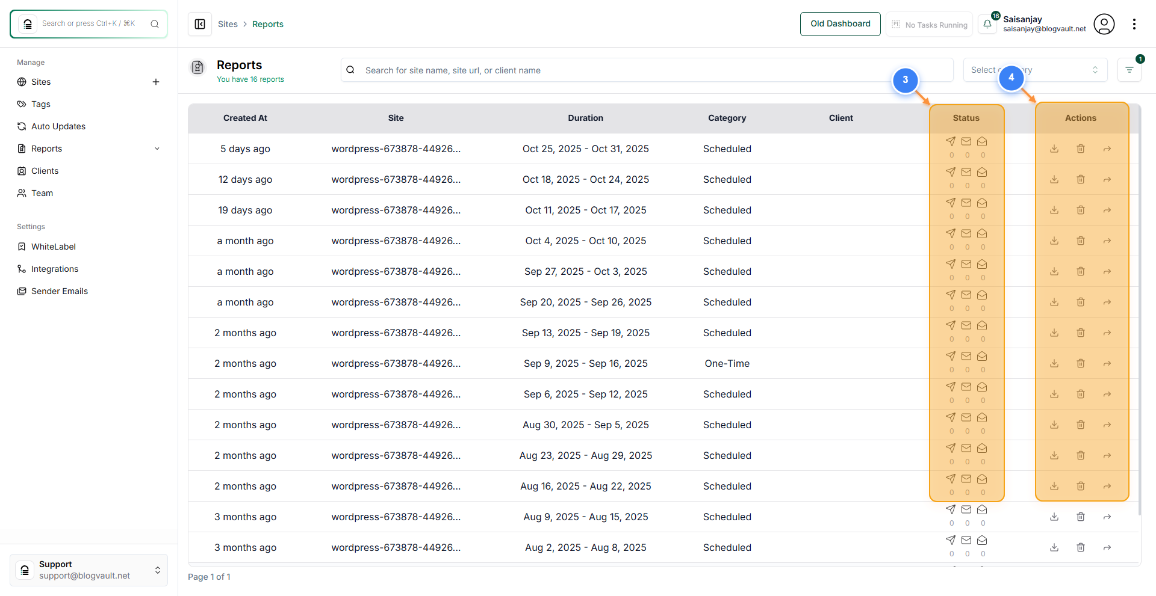1156x596 pixels.
Task: Expand the Reports section chevron in sidebar
Action: 157,149
